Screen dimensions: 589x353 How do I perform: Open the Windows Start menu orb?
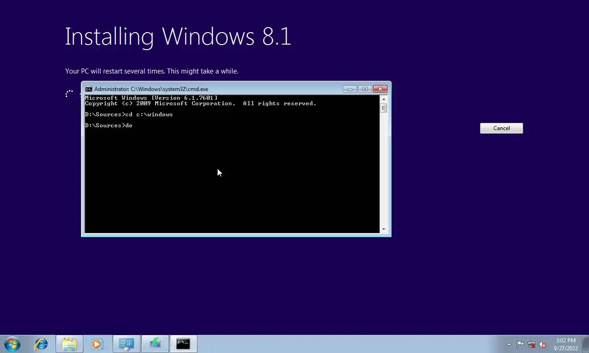click(12, 344)
